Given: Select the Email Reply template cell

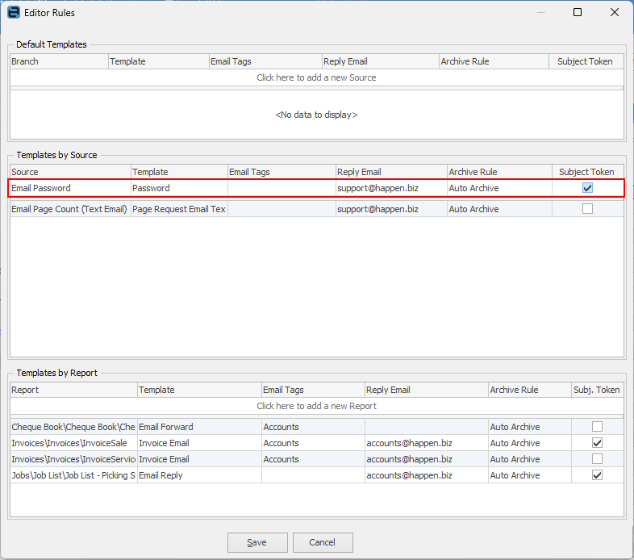Looking at the screenshot, I should 199,475.
